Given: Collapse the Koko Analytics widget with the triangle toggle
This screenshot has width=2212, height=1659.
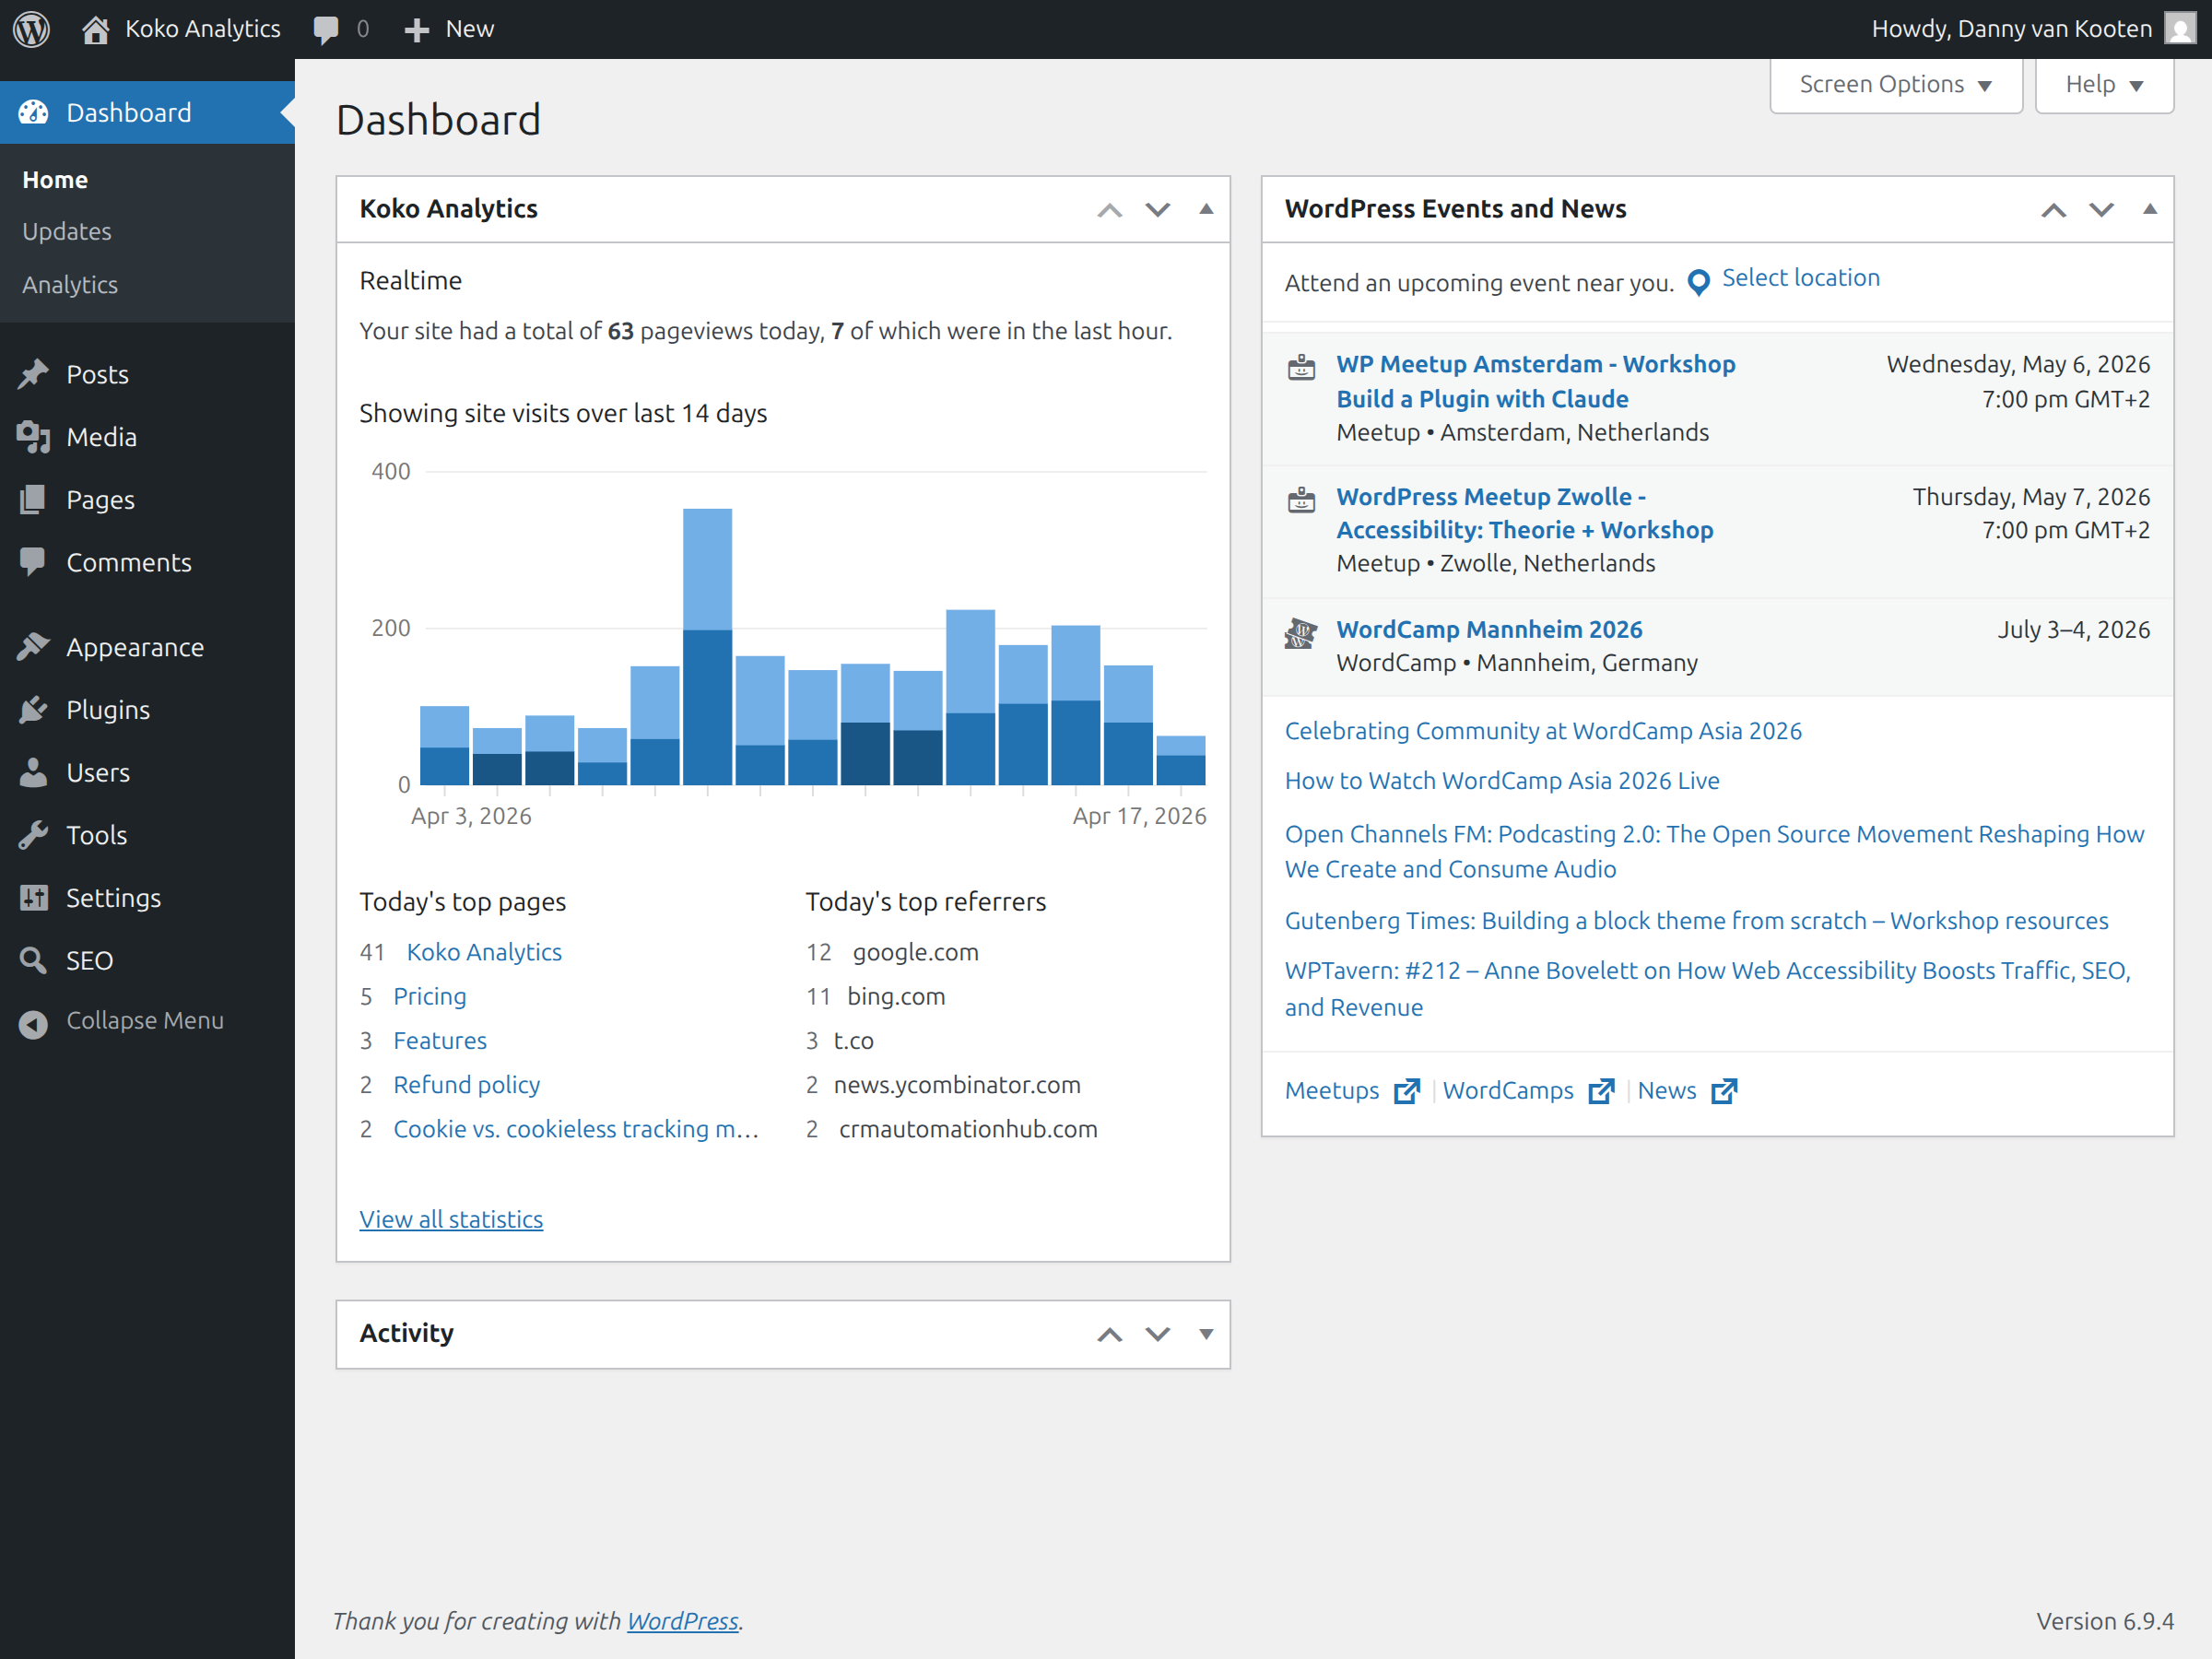Looking at the screenshot, I should [x=1206, y=209].
